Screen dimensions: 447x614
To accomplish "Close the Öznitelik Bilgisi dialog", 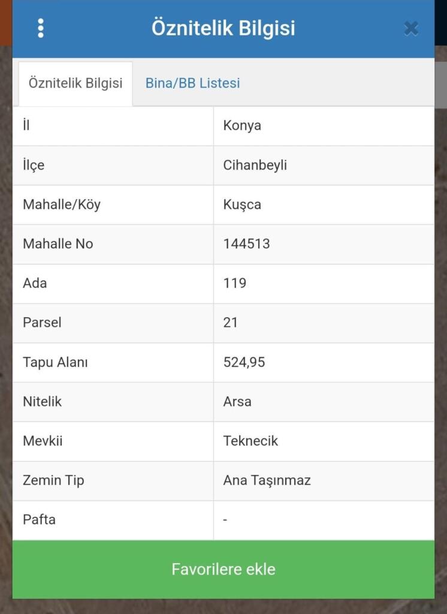I will tap(411, 28).
